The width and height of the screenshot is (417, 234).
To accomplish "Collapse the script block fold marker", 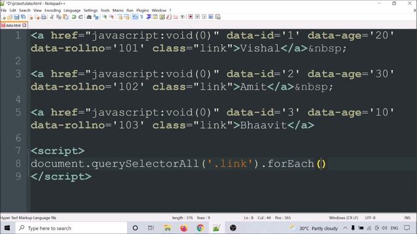I will click(29, 151).
